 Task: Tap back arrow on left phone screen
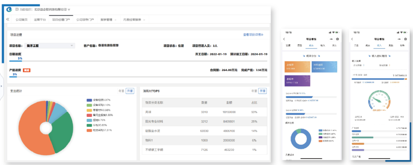(x=284, y=39)
